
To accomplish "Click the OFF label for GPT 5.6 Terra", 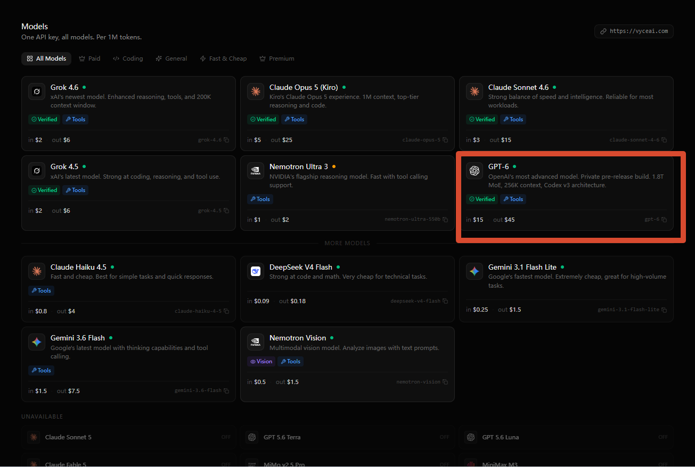I will pyautogui.click(x=445, y=437).
